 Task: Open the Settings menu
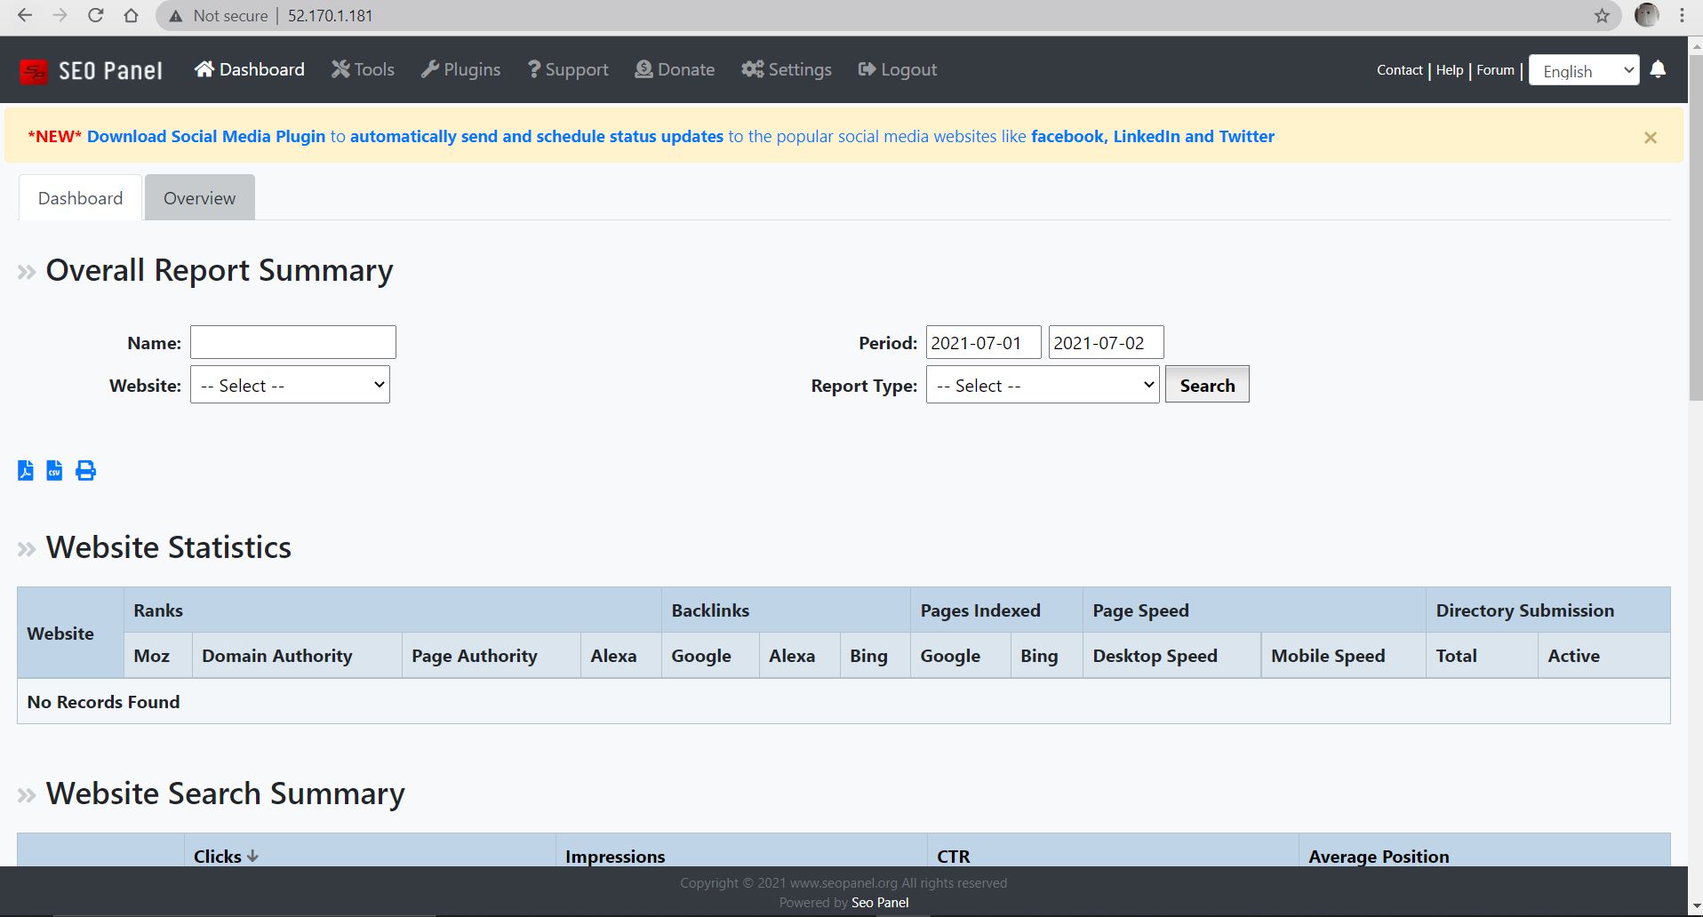point(787,69)
